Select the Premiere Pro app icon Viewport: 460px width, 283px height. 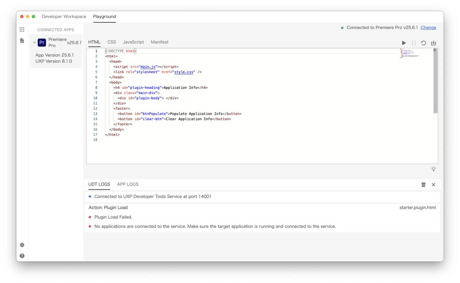pos(41,42)
